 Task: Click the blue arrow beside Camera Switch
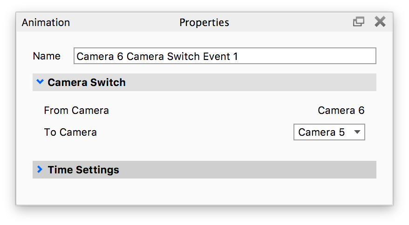(x=40, y=82)
